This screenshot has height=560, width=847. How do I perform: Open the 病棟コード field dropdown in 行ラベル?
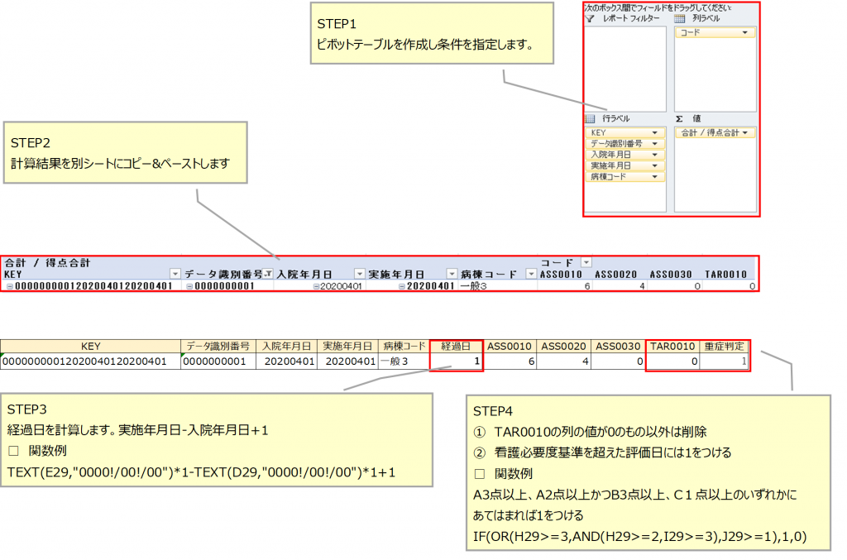pos(656,177)
